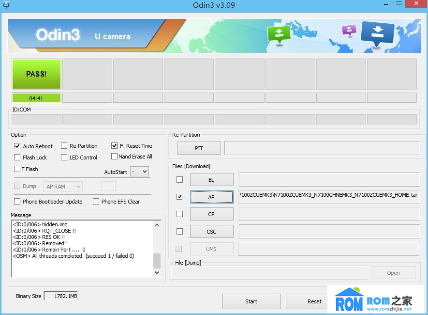The width and height of the screenshot is (428, 315).
Task: Click the green download icon in banner
Action: point(279,35)
